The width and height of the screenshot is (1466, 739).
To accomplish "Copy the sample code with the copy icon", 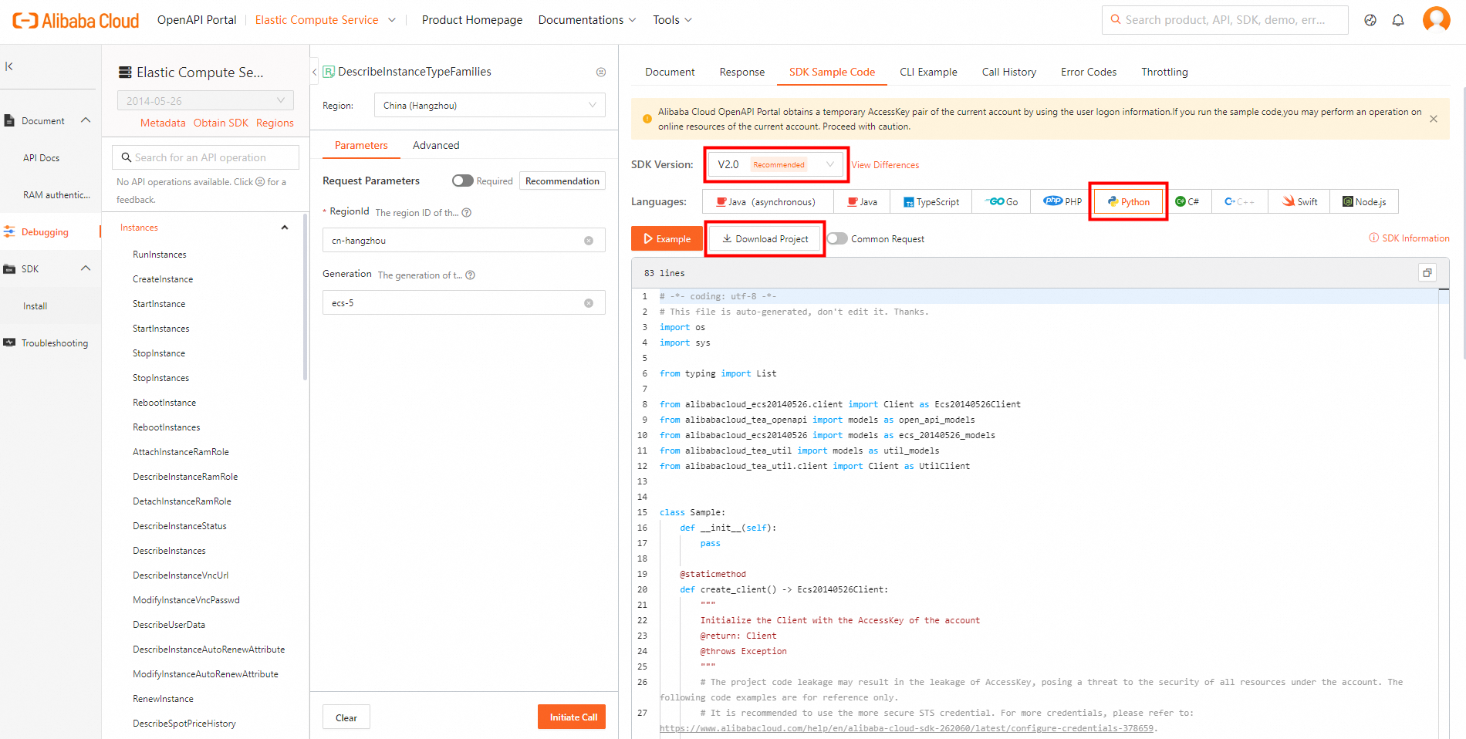I will point(1427,272).
